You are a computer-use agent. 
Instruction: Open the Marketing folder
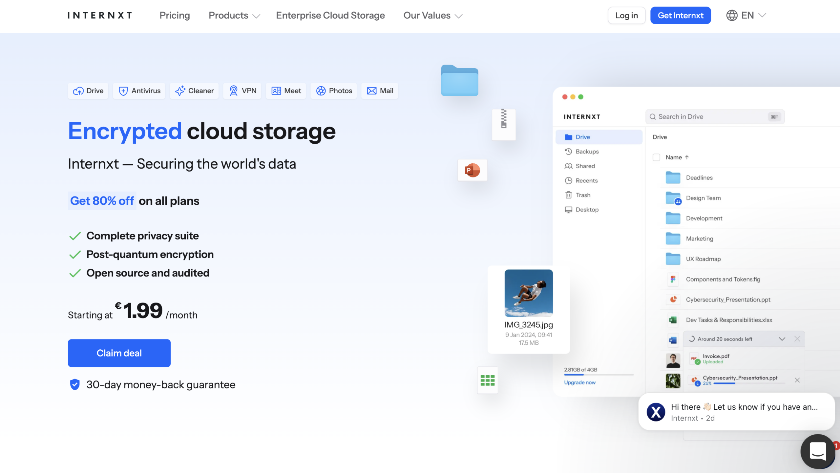coord(690,239)
